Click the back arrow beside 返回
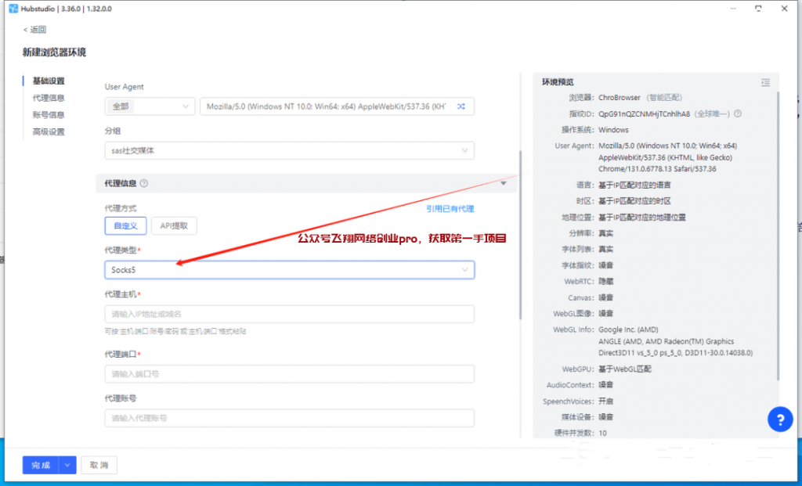This screenshot has height=486, width=802. [x=24, y=28]
